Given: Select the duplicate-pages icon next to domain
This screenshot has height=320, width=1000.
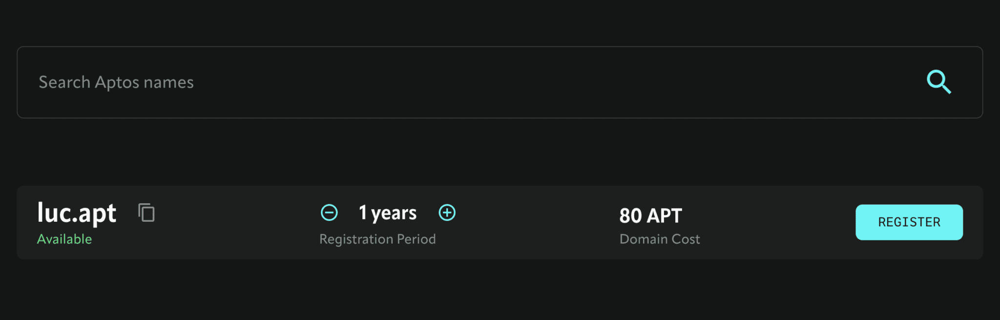Looking at the screenshot, I should pyautogui.click(x=146, y=213).
